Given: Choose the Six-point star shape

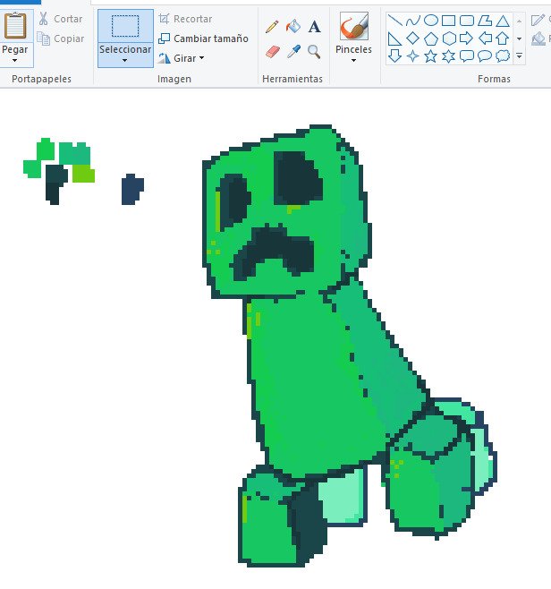Looking at the screenshot, I should coord(448,56).
